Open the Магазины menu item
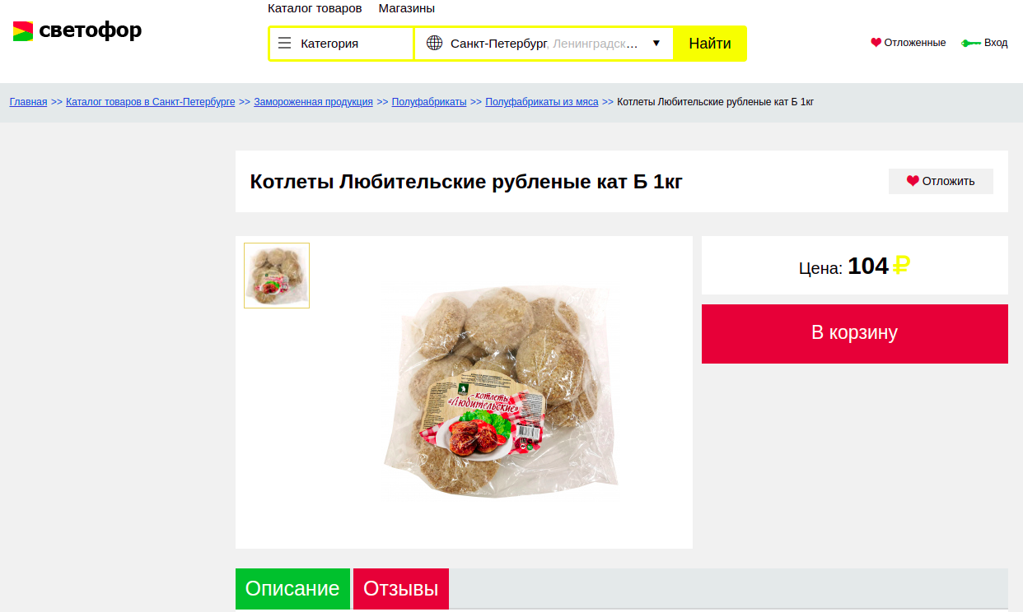The width and height of the screenshot is (1023, 612). pos(407,8)
